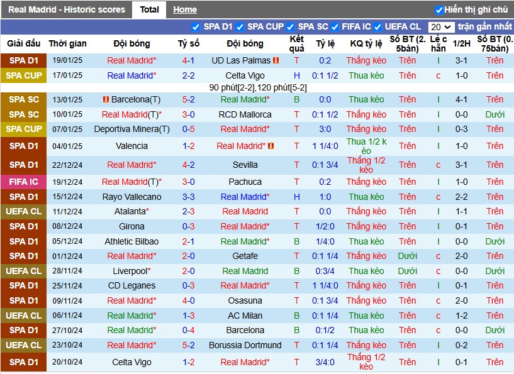Click Tỷ số column header
This screenshot has height=374, width=514.
coord(189,43)
